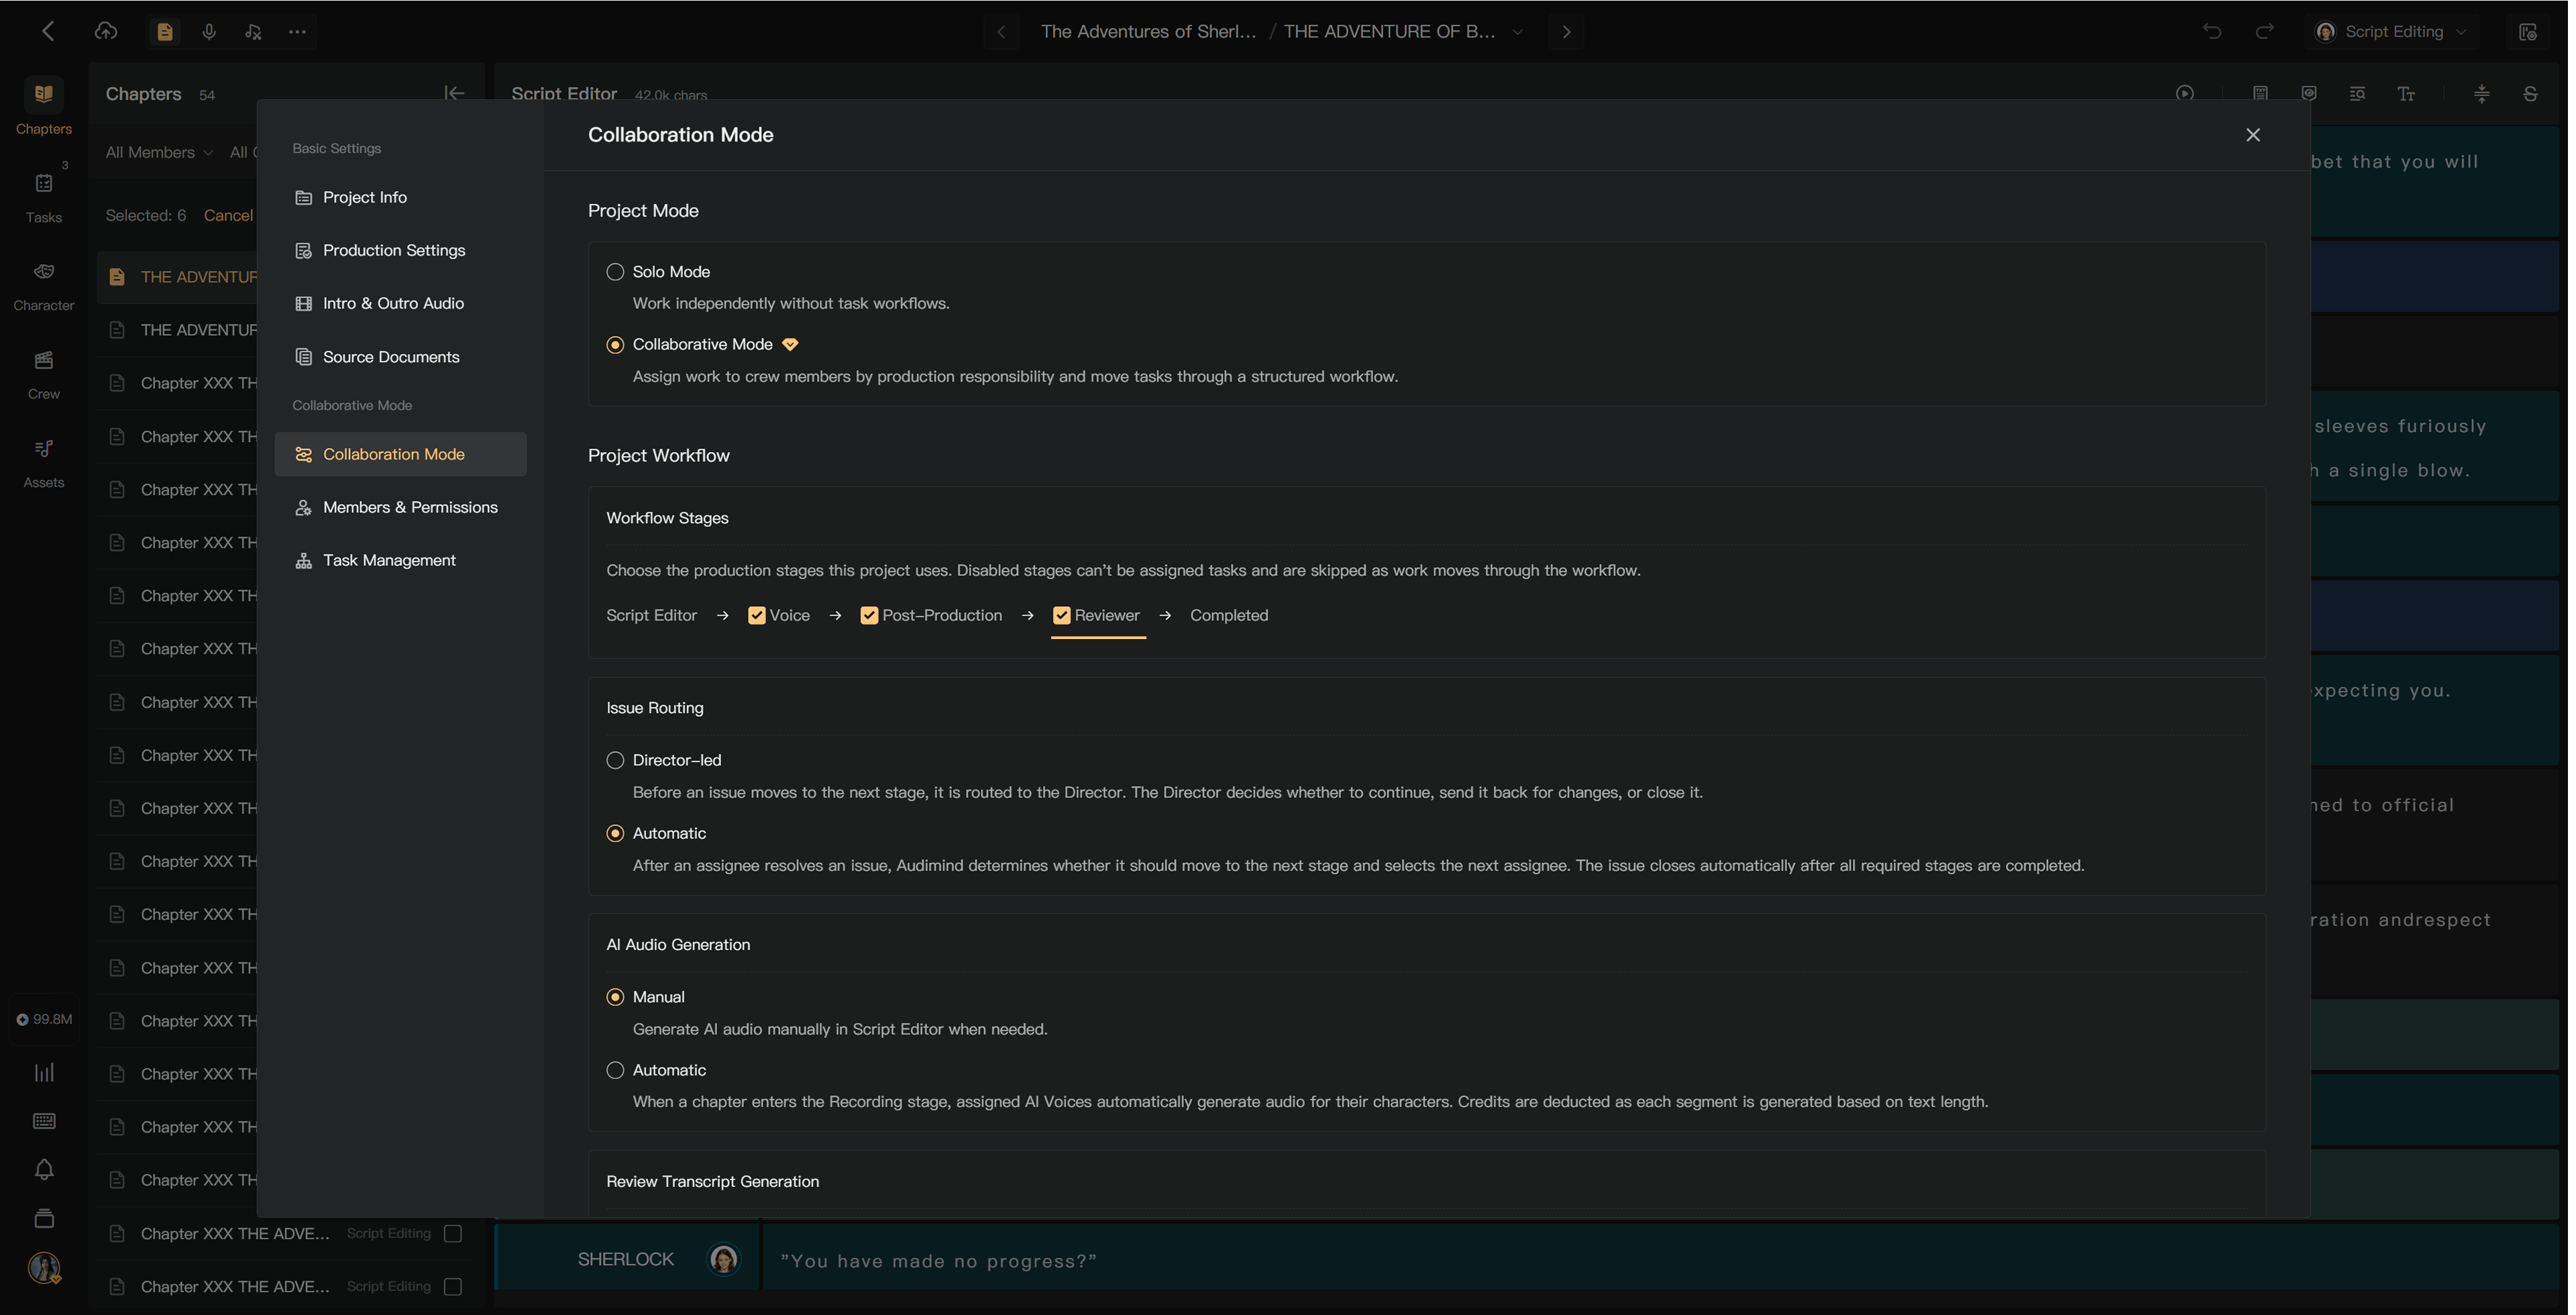Select Solo Mode radio button
The height and width of the screenshot is (1315, 2576).
616,272
